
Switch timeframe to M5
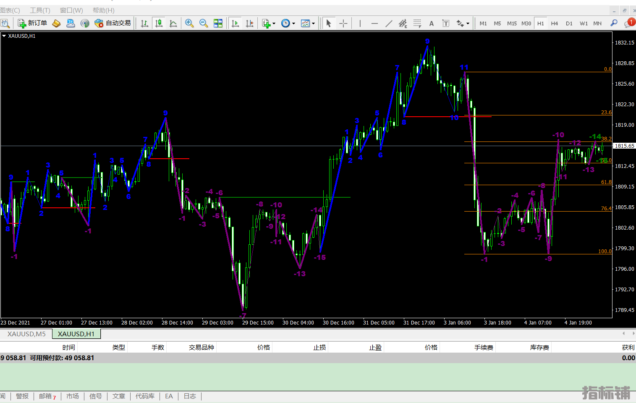coord(497,23)
